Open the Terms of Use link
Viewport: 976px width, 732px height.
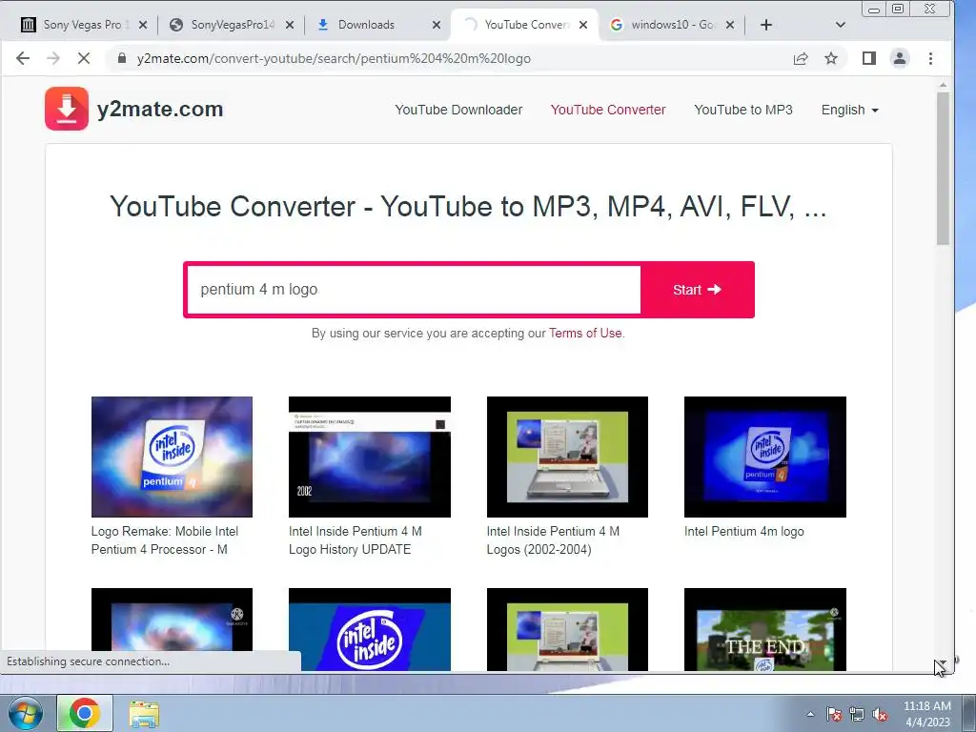(x=585, y=333)
